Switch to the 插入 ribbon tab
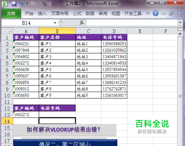185x146 pixels. pyautogui.click(x=42, y=13)
